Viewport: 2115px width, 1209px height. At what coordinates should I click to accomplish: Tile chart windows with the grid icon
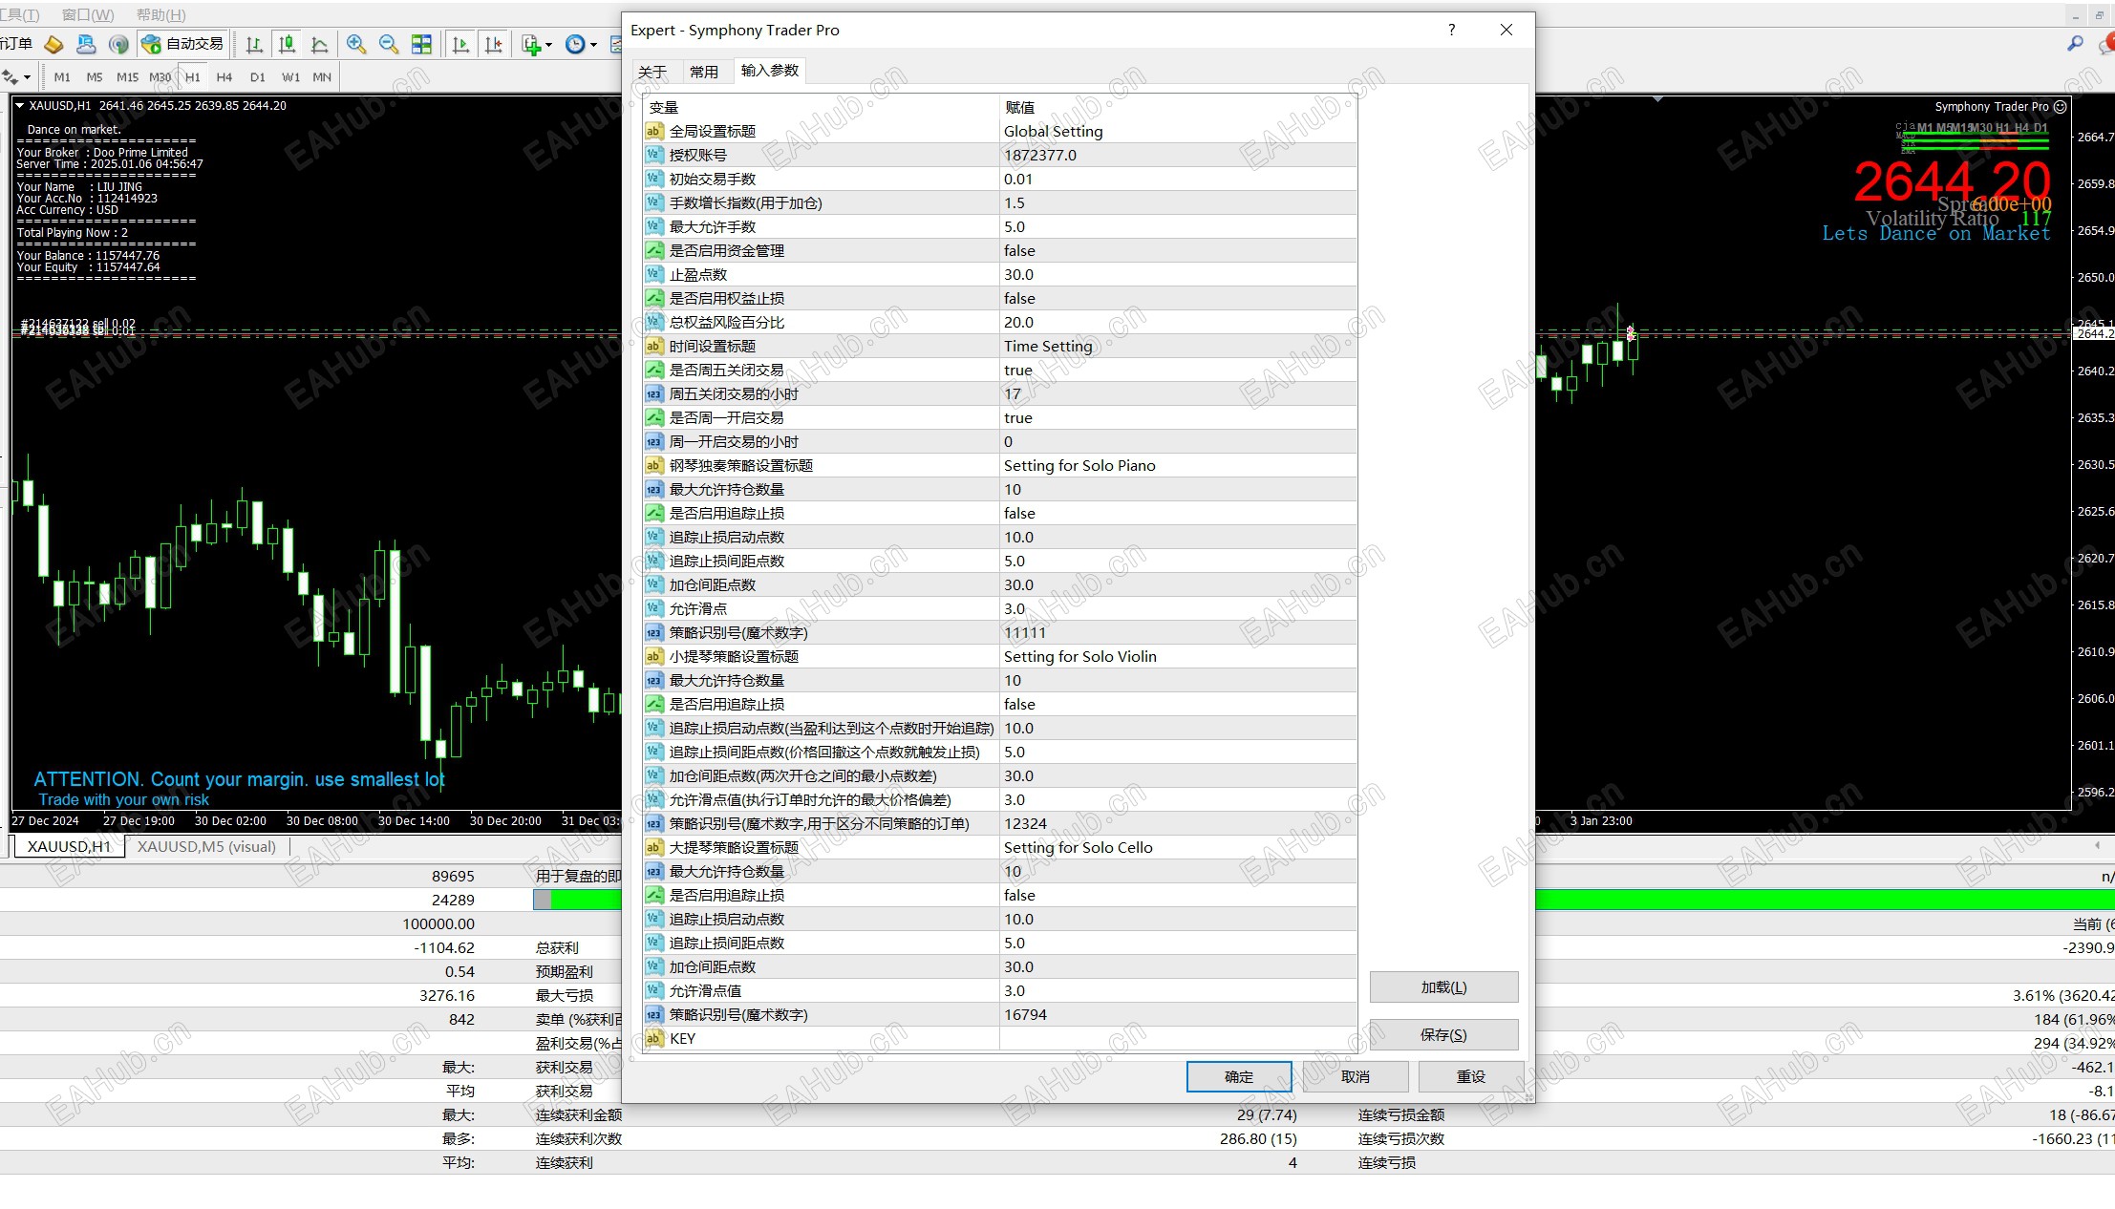point(421,44)
